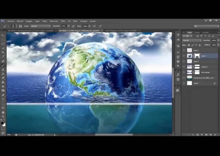The image size is (220, 156).
Task: Select the Clone Stamp tool
Action: 3,69
